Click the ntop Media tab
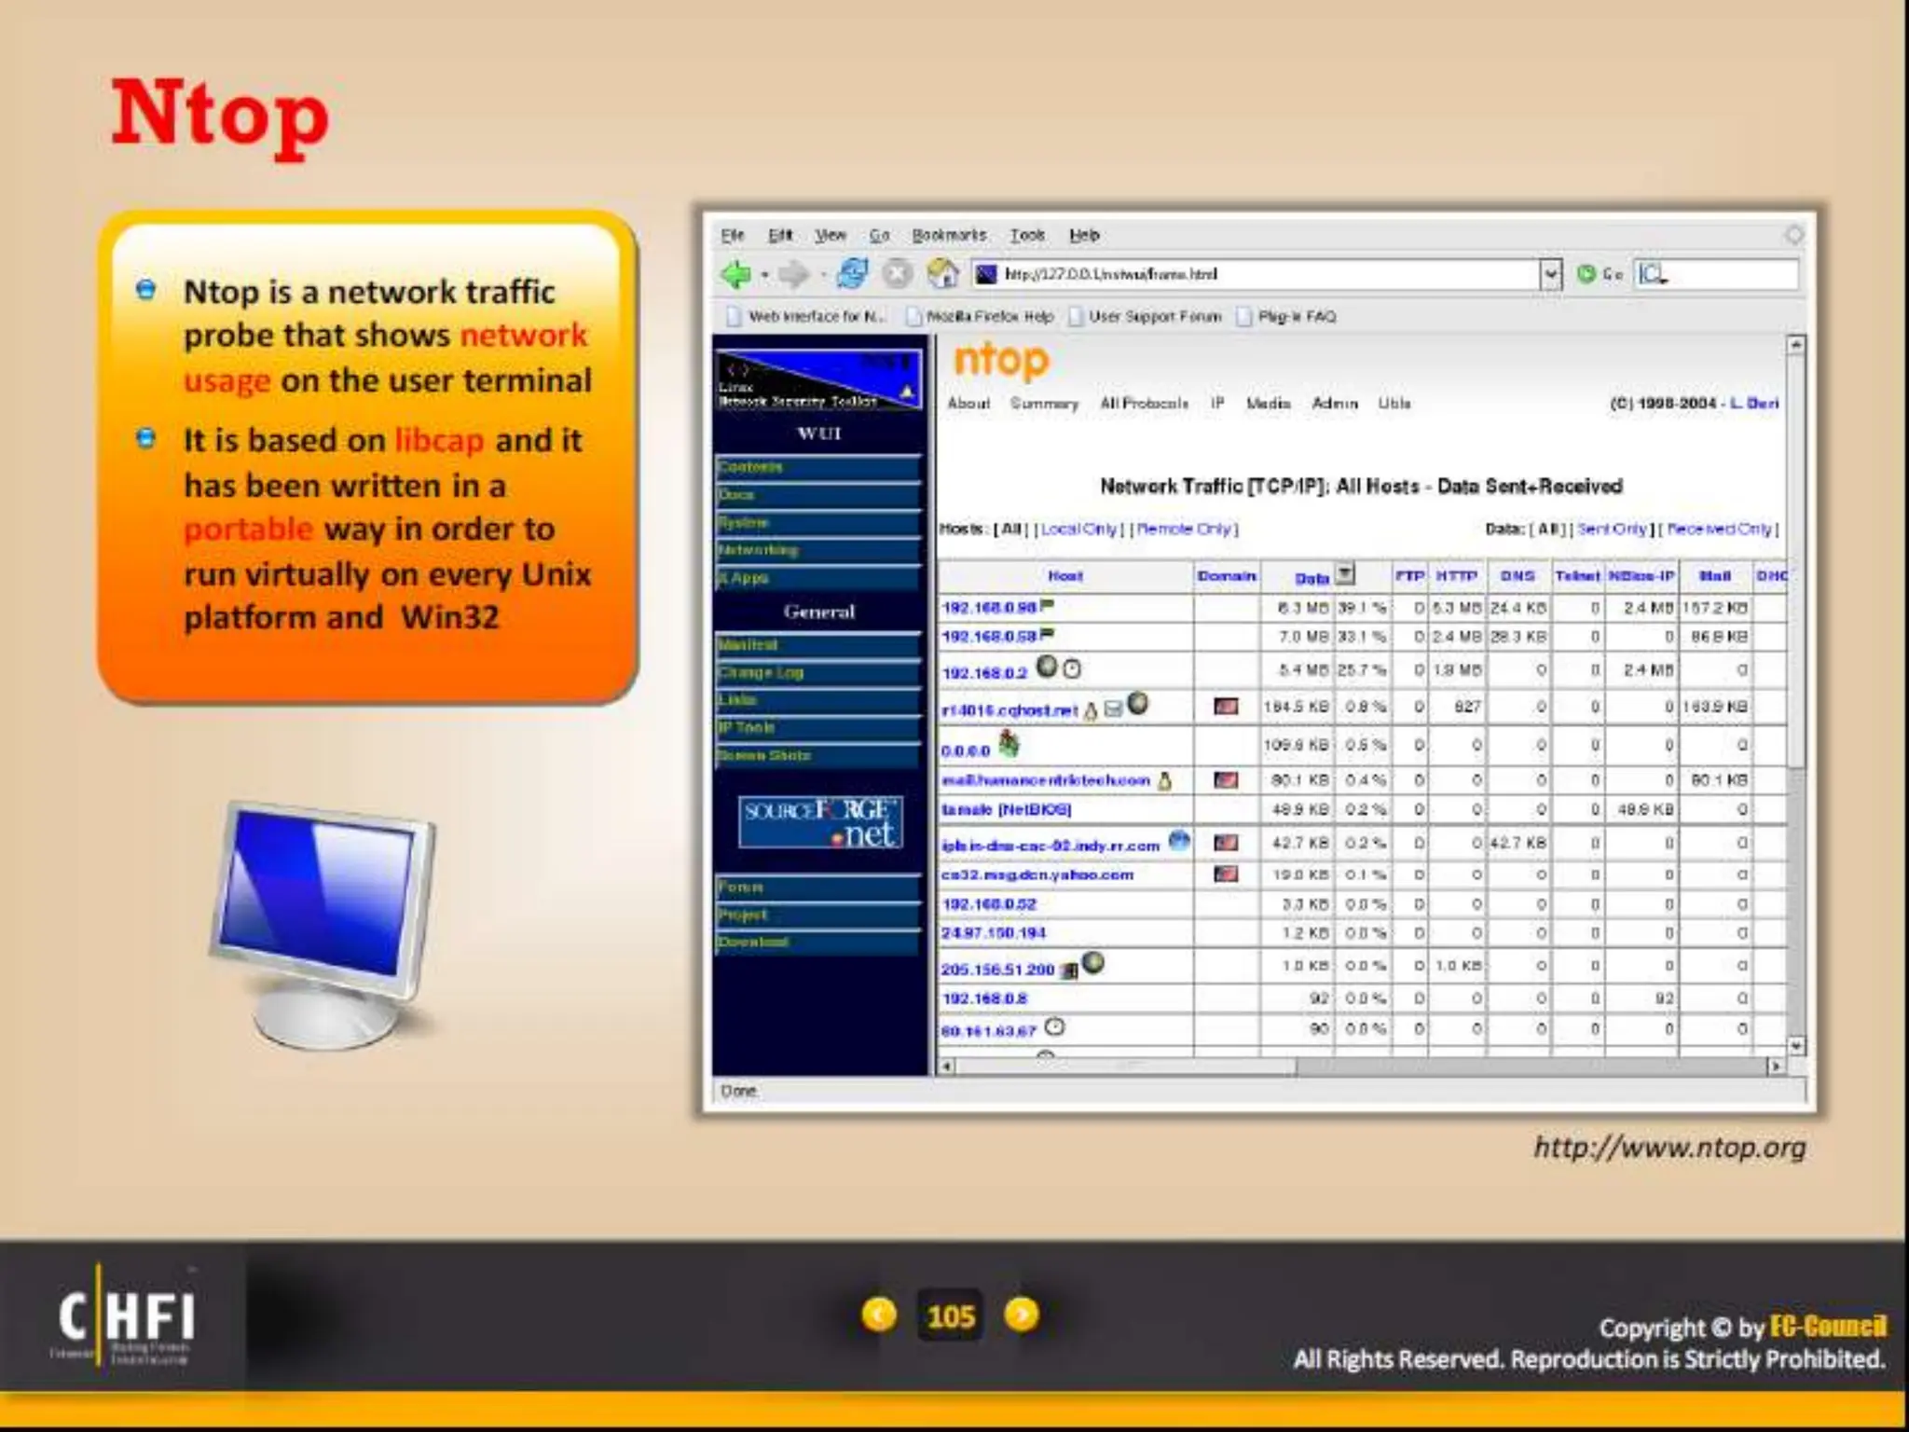 (1269, 404)
